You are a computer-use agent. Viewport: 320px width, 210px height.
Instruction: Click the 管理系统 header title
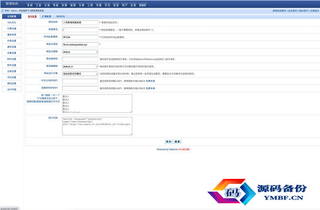[x=12, y=4]
